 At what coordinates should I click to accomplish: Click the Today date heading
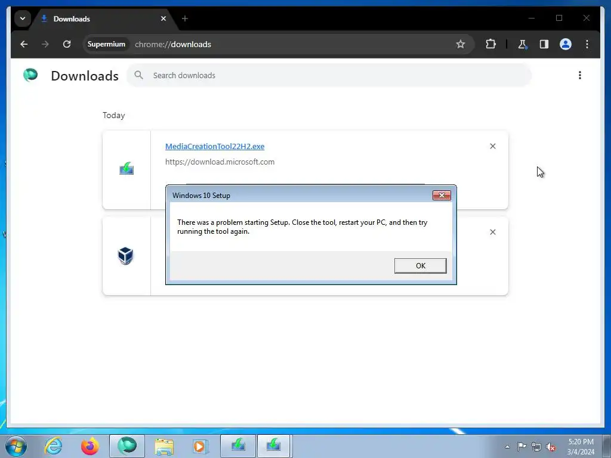pyautogui.click(x=114, y=116)
